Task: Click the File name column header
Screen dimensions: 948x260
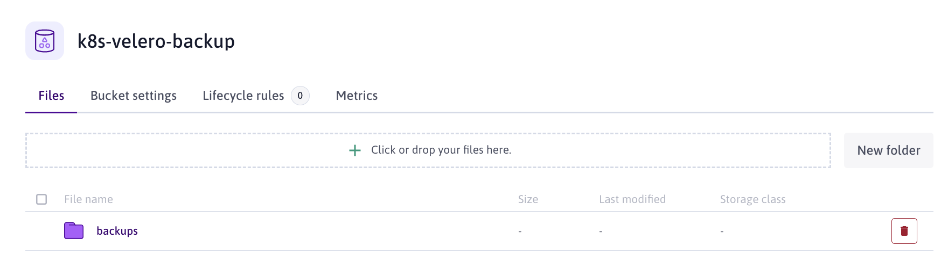Action: click(x=88, y=199)
